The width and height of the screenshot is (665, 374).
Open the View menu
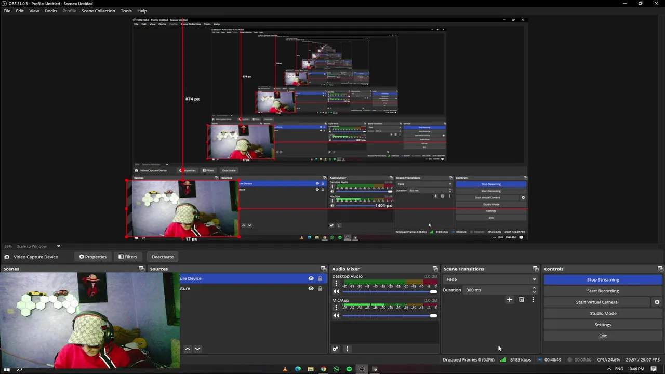coord(34,11)
